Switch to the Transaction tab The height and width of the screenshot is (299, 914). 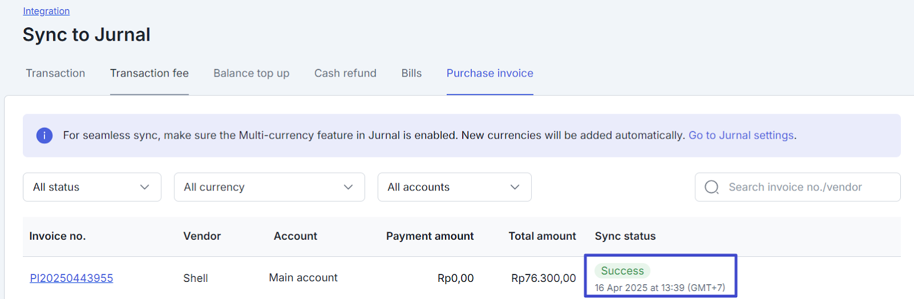tap(55, 73)
